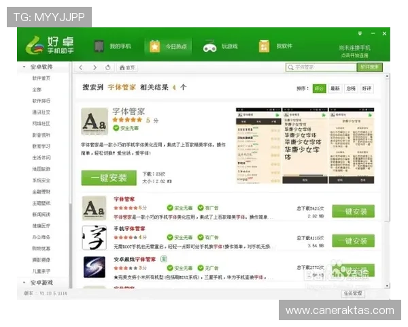Install 手机字体管家 with 一键安装
Screen dimensions: 408x327
click(x=353, y=240)
